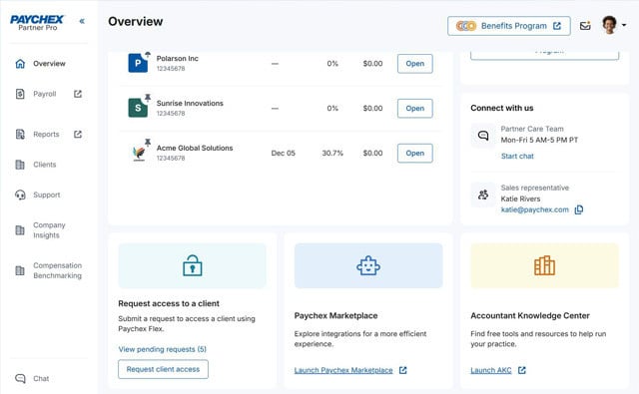Click the katie@paychex.com email link
This screenshot has height=394, width=639.
535,209
